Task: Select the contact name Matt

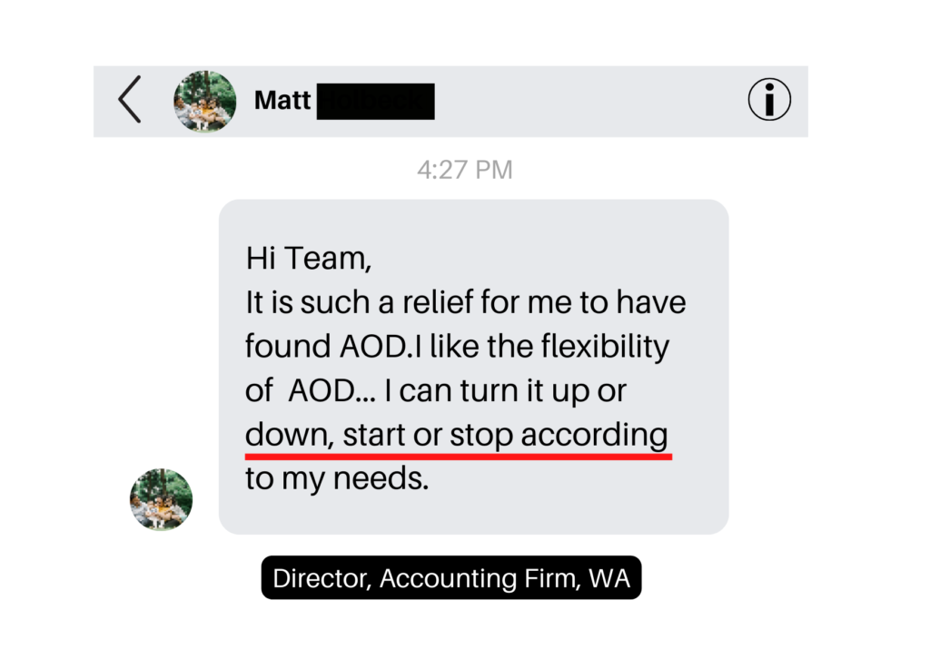Action: [x=282, y=100]
